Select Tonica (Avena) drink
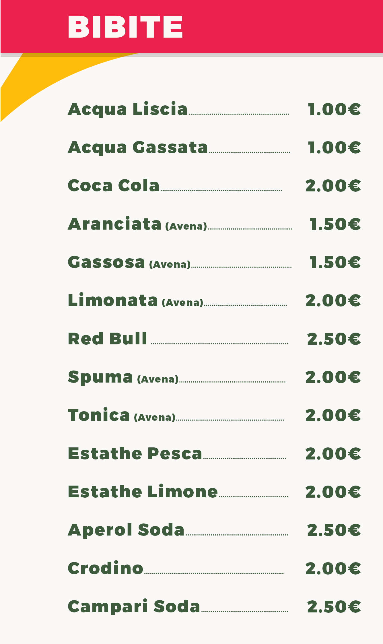 [x=122, y=415]
